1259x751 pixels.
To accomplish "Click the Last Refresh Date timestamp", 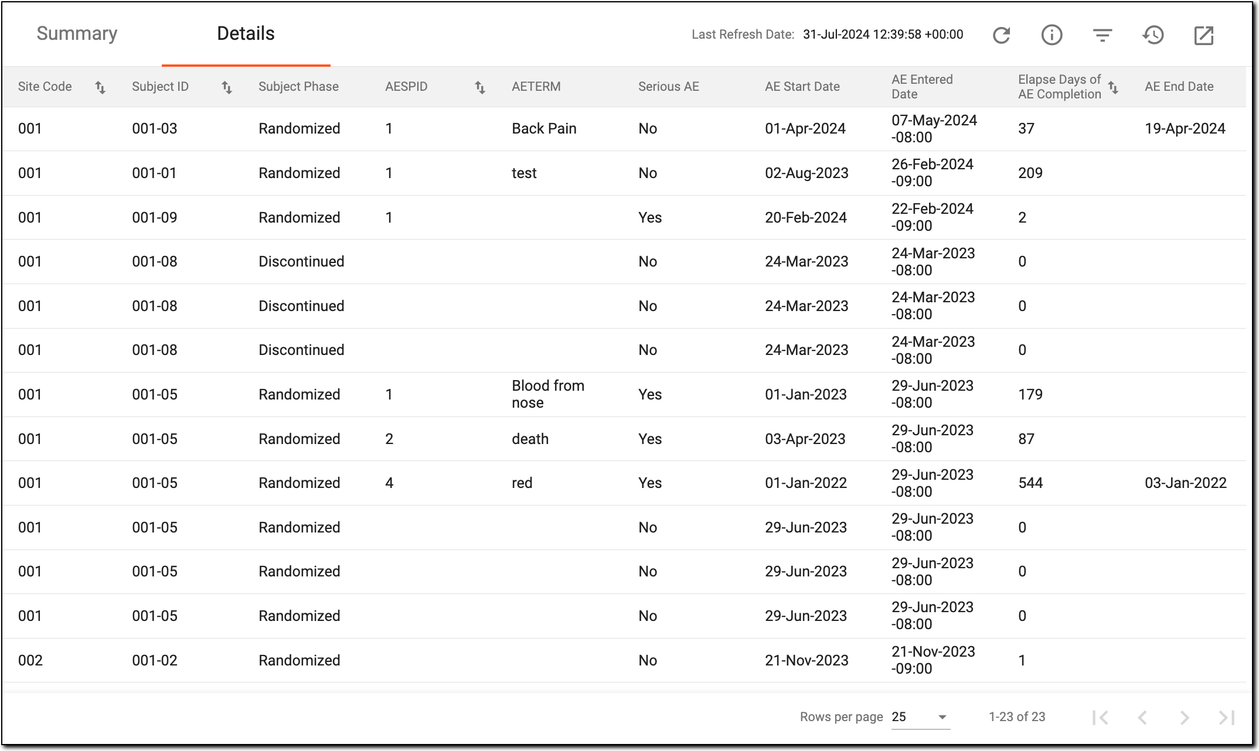I will (883, 35).
